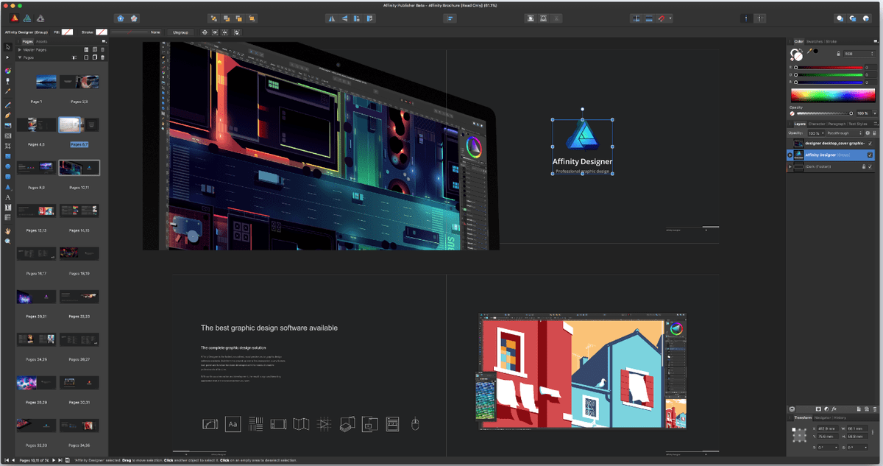
Task: Select the Triangle shape tool
Action: pyautogui.click(x=8, y=186)
